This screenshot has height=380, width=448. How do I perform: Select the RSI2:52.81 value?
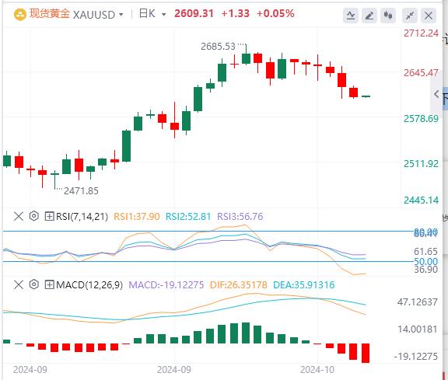188,216
